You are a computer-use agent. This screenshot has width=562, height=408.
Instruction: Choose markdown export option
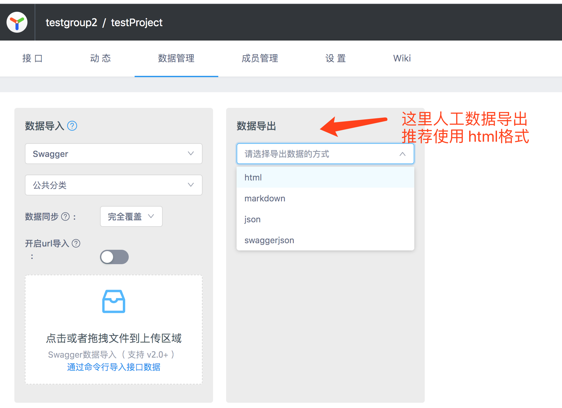click(325, 198)
